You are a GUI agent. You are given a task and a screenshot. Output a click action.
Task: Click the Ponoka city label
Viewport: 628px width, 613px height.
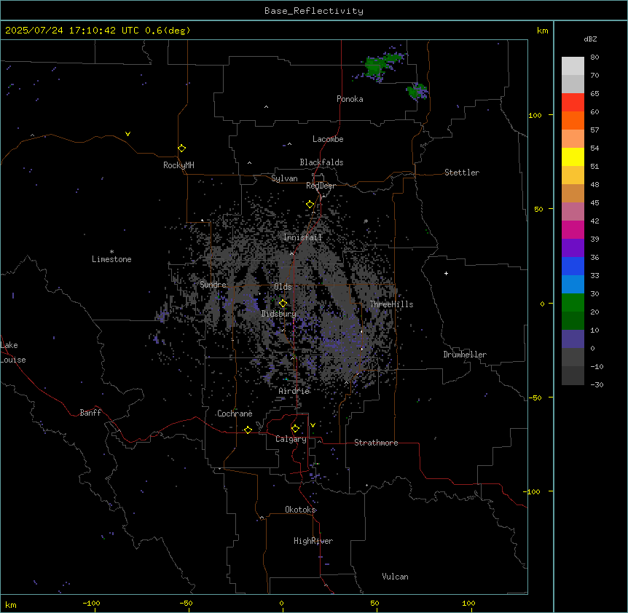[x=350, y=99]
